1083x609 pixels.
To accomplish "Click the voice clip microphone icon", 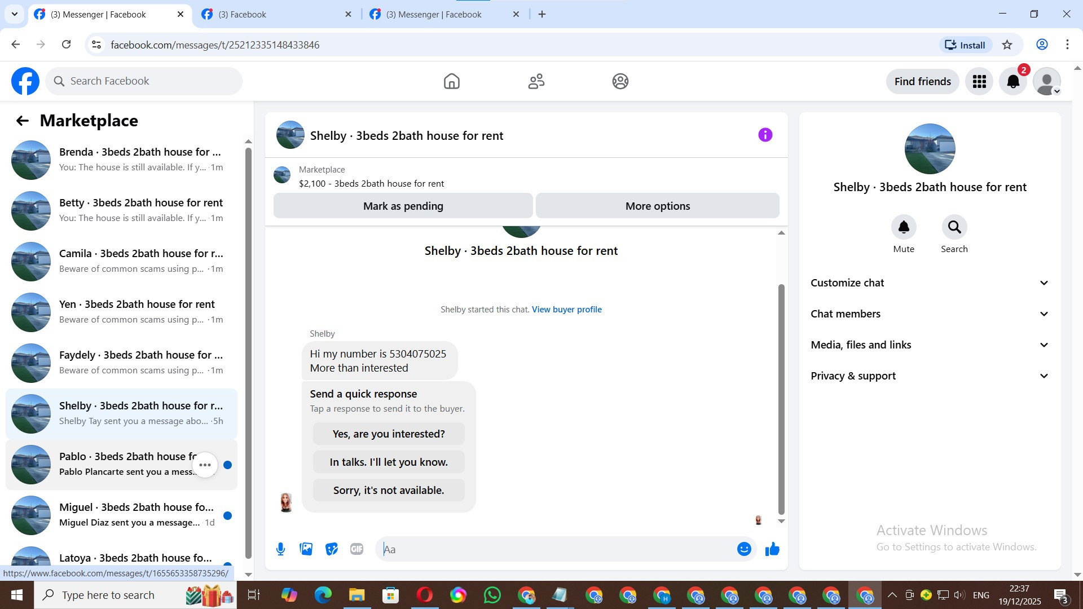I will 280,549.
